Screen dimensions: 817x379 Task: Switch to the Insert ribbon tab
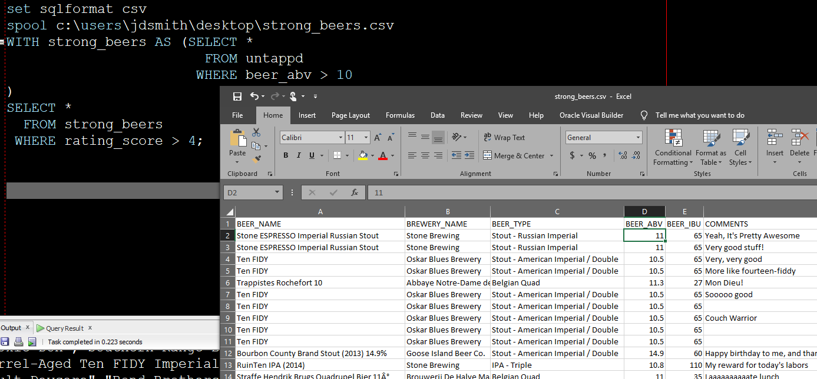tap(307, 115)
